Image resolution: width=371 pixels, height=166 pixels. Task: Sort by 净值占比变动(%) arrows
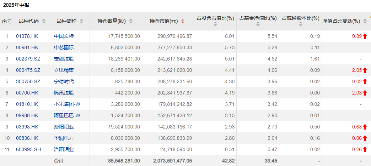click(x=365, y=21)
